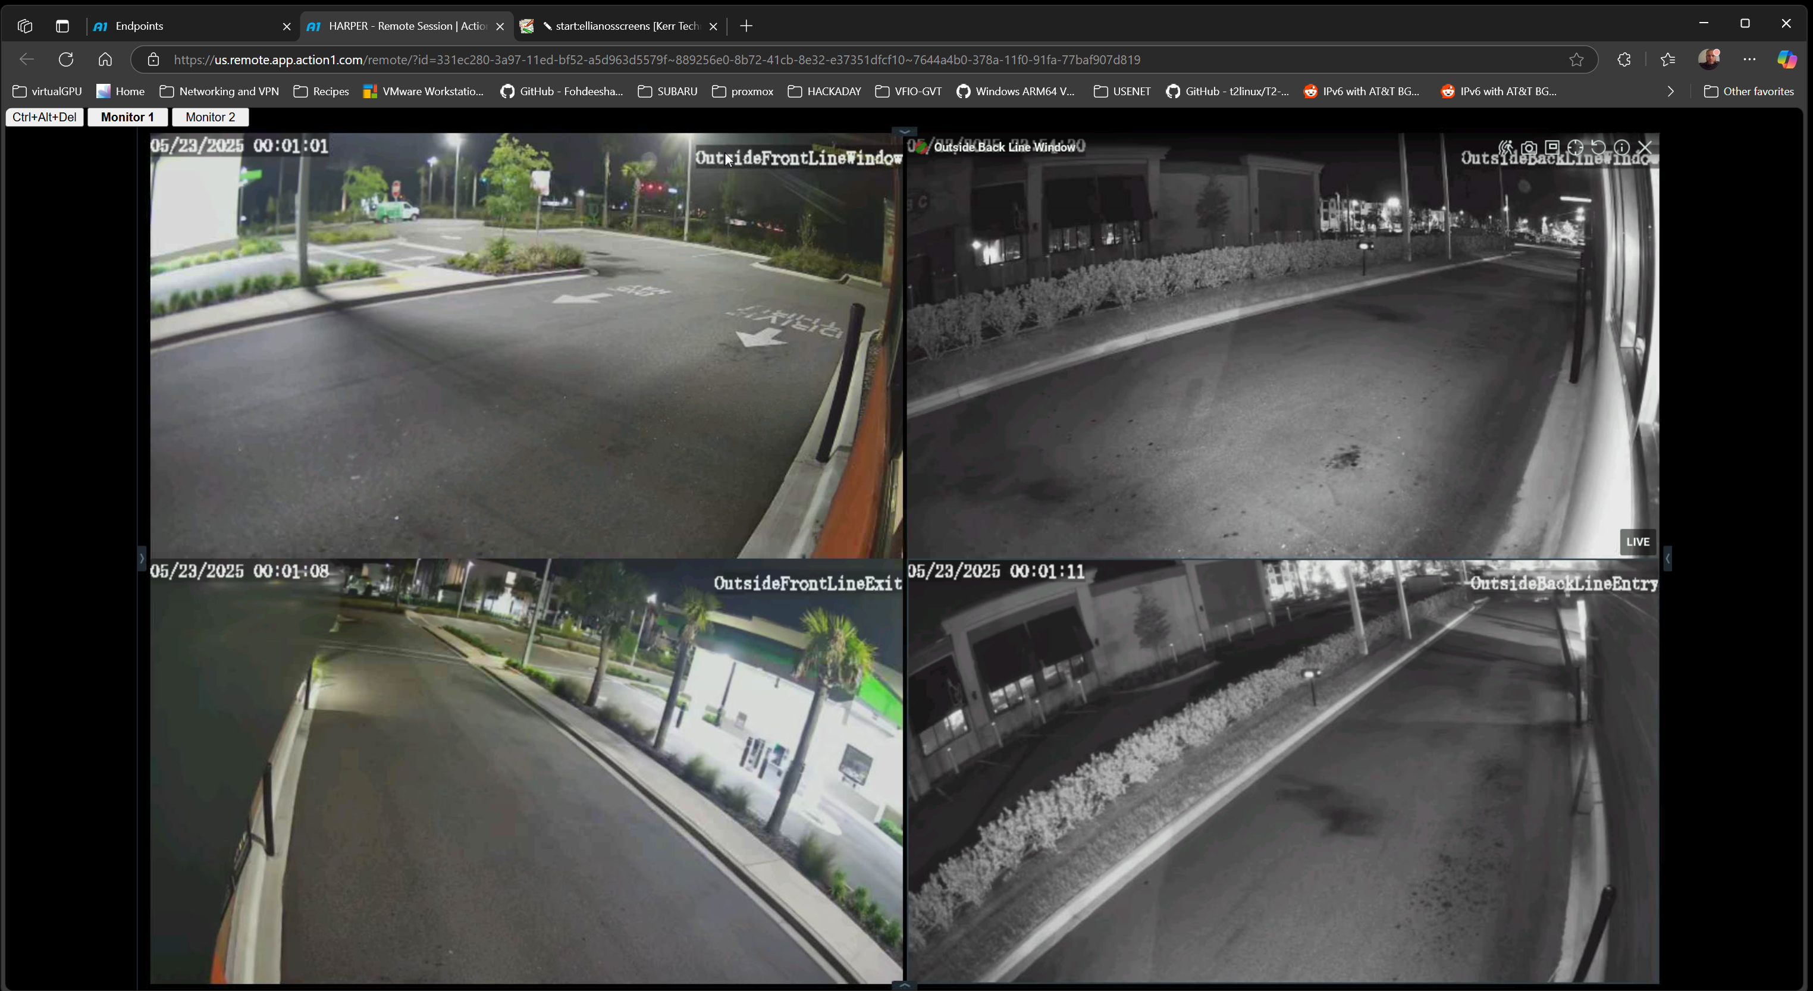Switch to Monitor 2
Viewport: 1813px width, 991px height.
click(210, 117)
